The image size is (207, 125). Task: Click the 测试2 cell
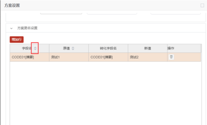click(x=148, y=57)
